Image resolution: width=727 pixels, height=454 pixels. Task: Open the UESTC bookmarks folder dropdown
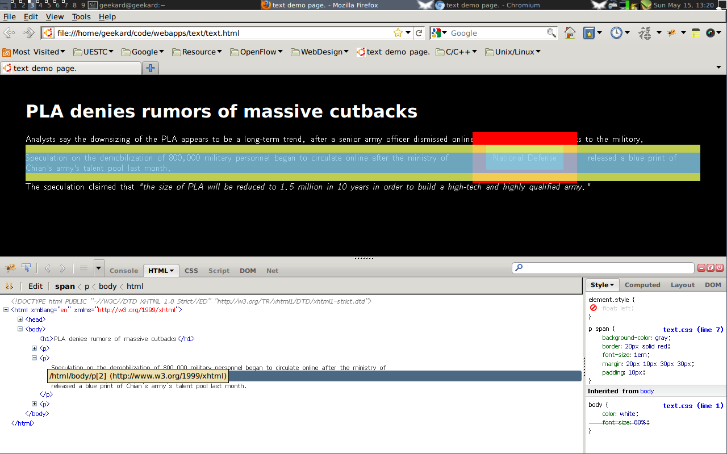pyautogui.click(x=94, y=52)
